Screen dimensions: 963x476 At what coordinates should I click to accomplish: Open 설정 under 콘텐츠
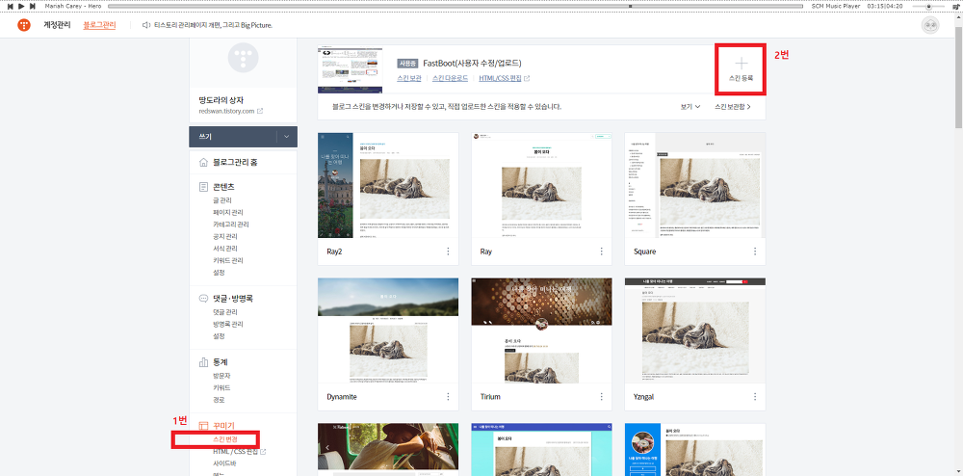click(x=220, y=273)
